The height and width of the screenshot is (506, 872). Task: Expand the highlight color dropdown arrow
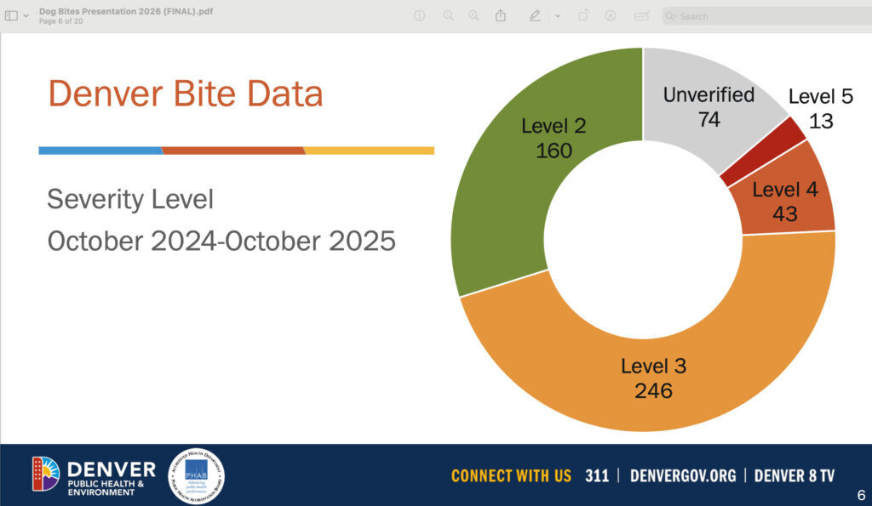557,15
